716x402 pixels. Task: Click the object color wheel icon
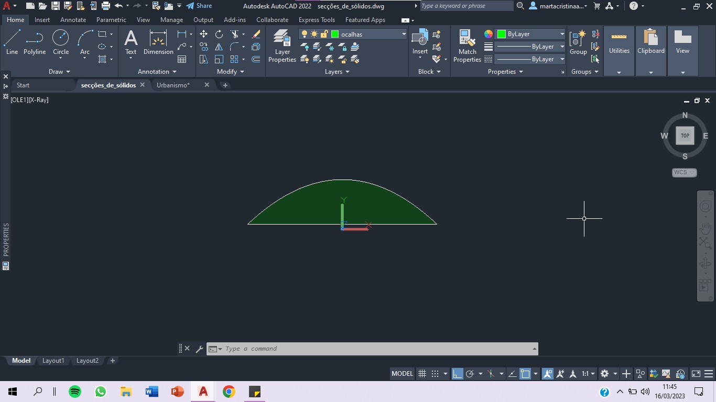coord(488,34)
